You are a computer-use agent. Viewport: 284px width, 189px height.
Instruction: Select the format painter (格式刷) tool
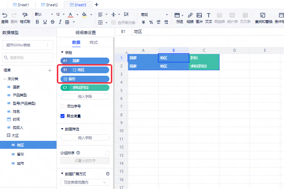[25, 15]
